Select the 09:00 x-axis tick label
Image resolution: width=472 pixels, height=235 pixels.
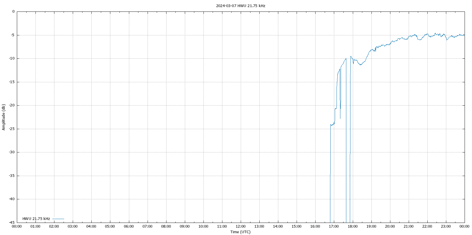(185, 226)
